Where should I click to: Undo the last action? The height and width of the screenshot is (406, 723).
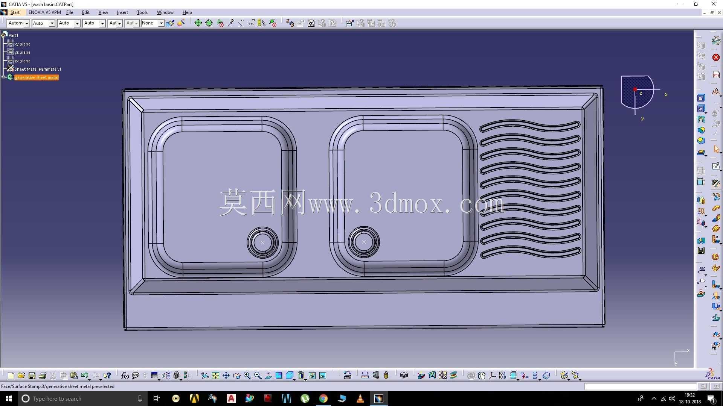tap(84, 375)
